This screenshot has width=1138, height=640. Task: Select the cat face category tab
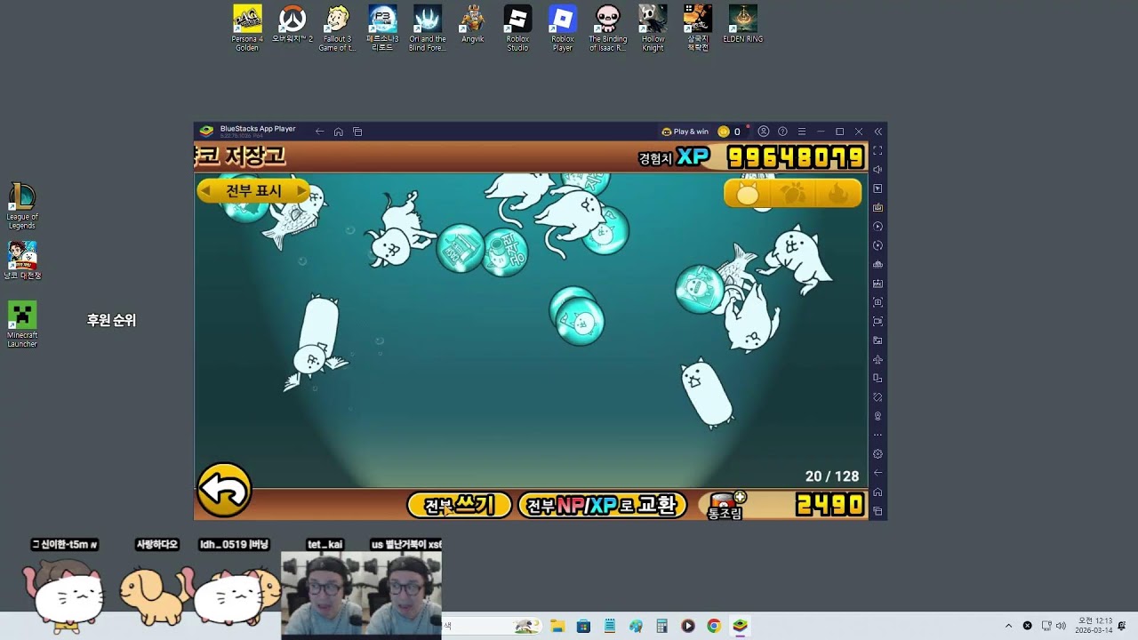[x=748, y=194]
